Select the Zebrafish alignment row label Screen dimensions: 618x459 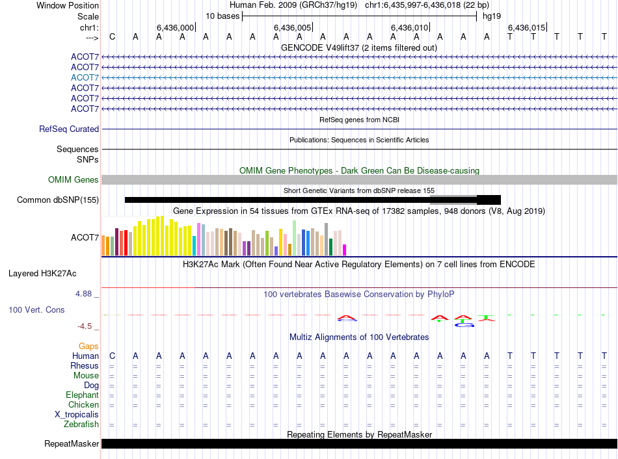(81, 425)
